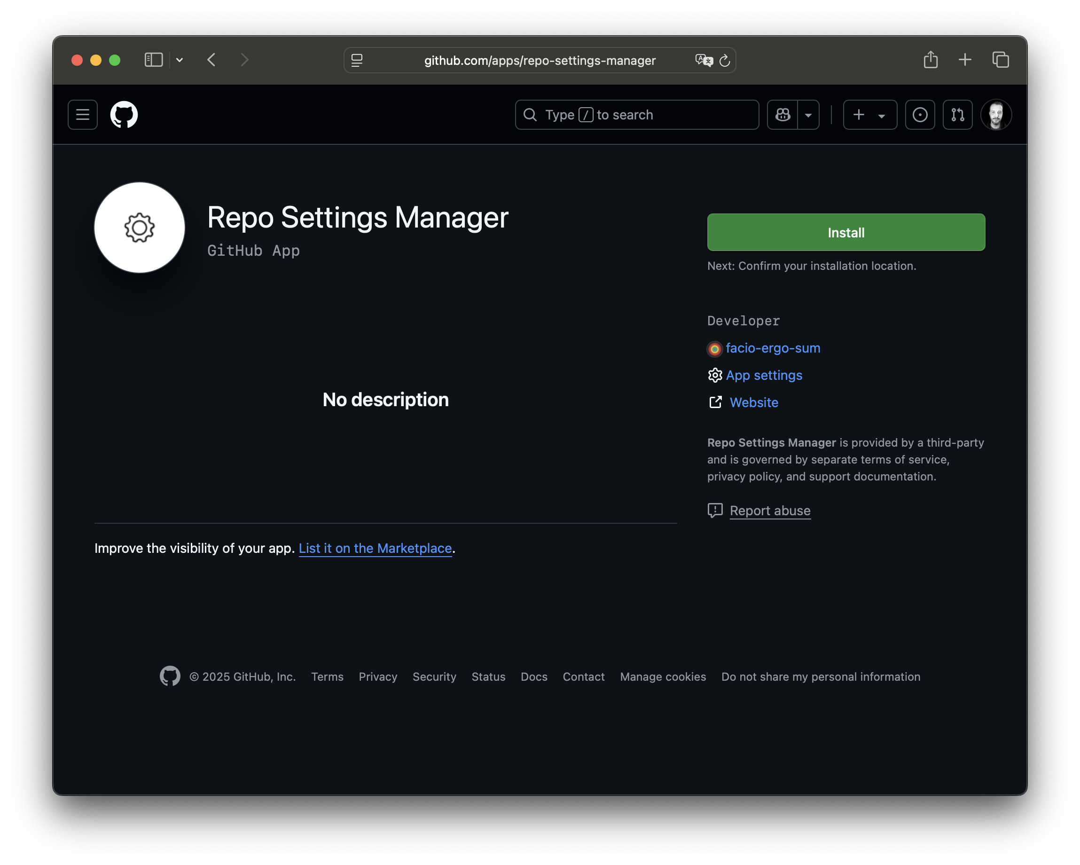Screen dimensions: 1080x865
Task: Click the Safari share icon
Action: (x=930, y=60)
